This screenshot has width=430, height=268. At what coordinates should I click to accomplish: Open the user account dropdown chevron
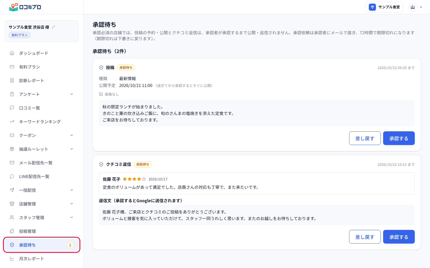[x=421, y=7]
